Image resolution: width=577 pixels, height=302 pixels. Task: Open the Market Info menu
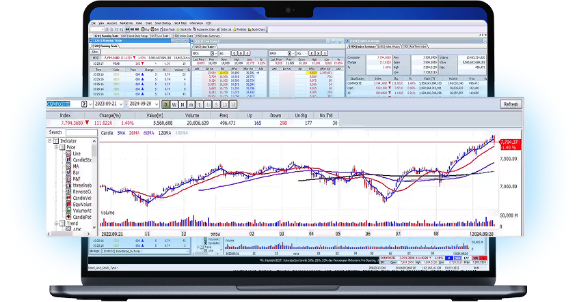[x=126, y=22]
